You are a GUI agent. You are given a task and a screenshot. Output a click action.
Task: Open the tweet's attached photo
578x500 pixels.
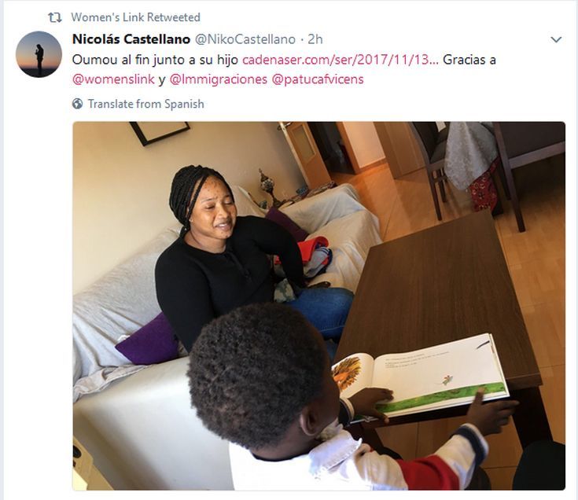[318, 306]
